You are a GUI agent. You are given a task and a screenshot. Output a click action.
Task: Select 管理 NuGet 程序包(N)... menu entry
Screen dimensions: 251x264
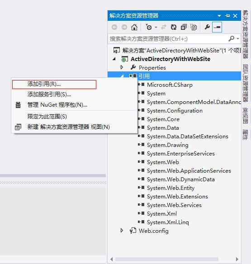(57, 105)
